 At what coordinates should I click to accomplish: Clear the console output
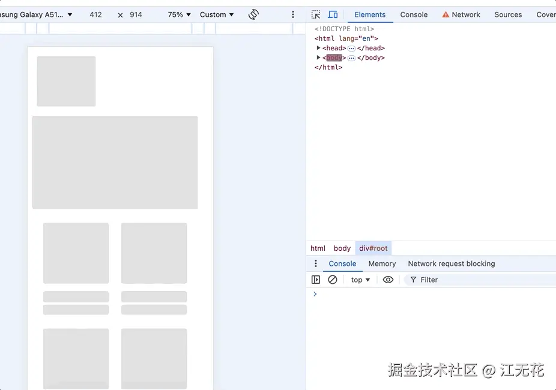pyautogui.click(x=333, y=280)
